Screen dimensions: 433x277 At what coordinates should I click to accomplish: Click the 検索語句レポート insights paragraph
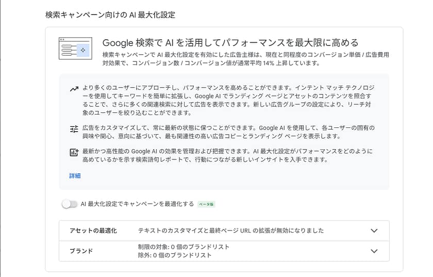point(227,156)
